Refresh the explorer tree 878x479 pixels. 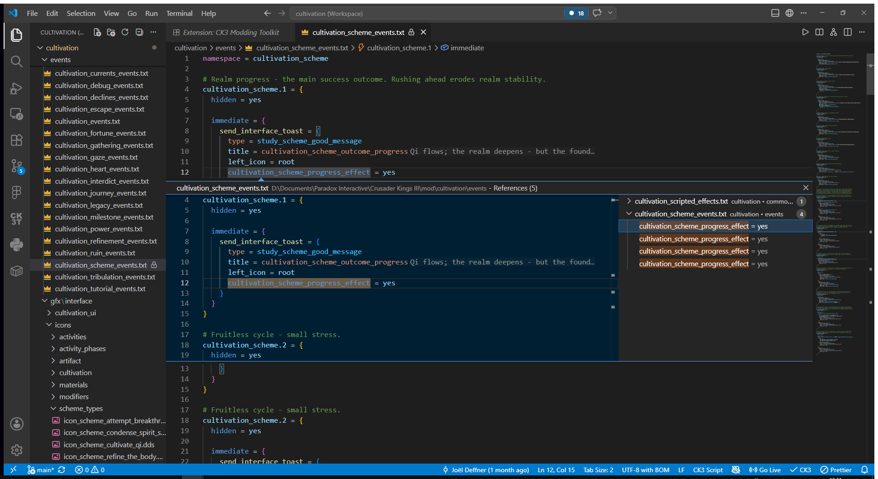(x=125, y=32)
